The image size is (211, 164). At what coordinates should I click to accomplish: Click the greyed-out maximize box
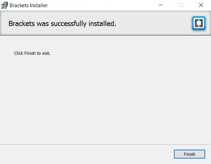pyautogui.click(x=181, y=5)
